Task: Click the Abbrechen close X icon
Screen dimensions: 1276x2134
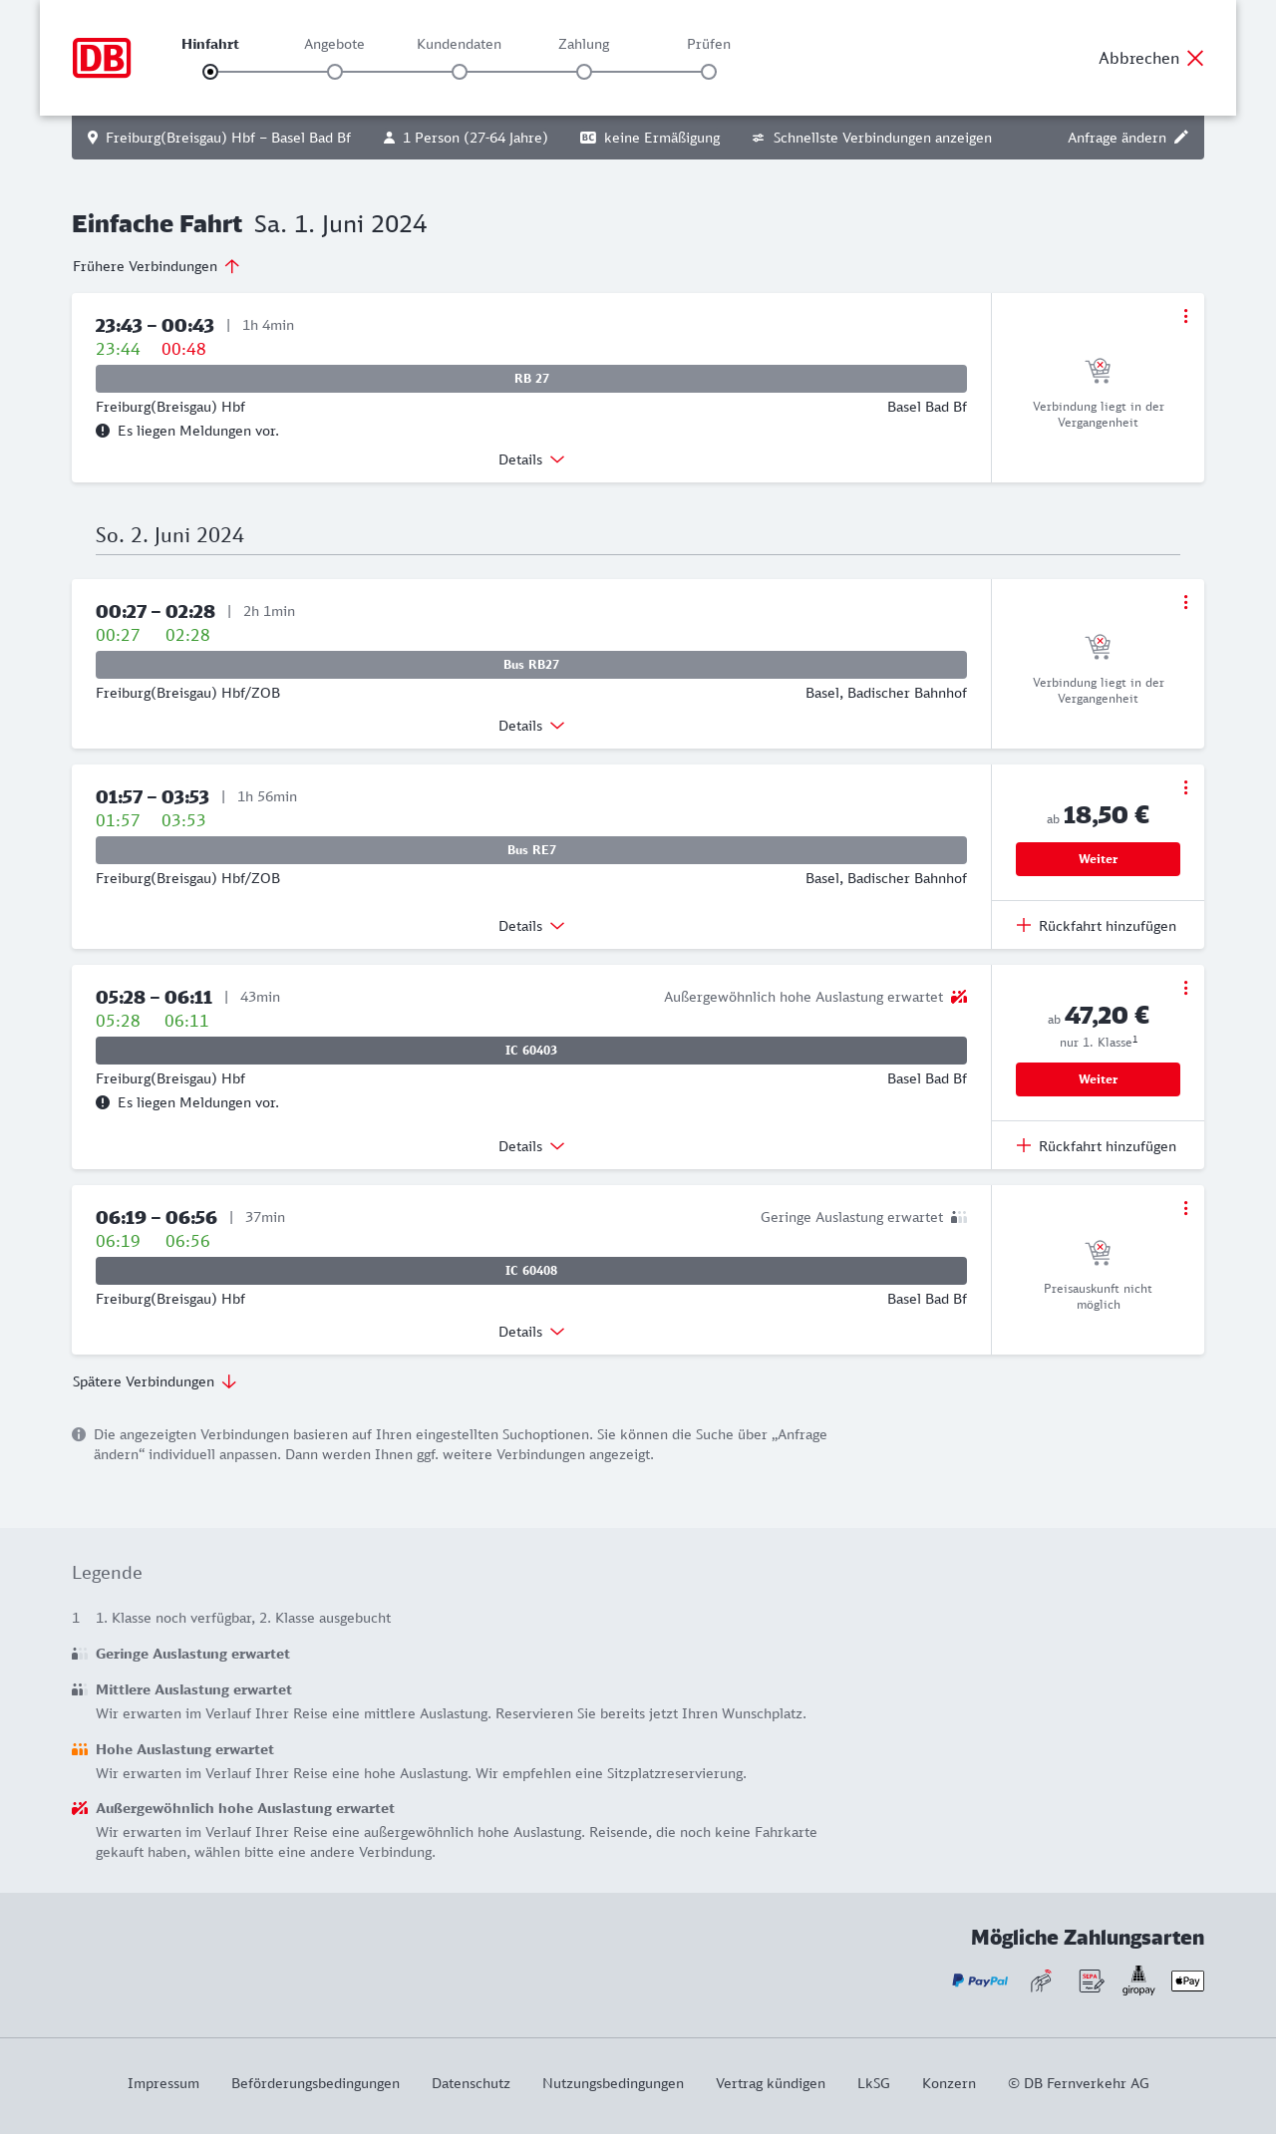Action: 1195,58
